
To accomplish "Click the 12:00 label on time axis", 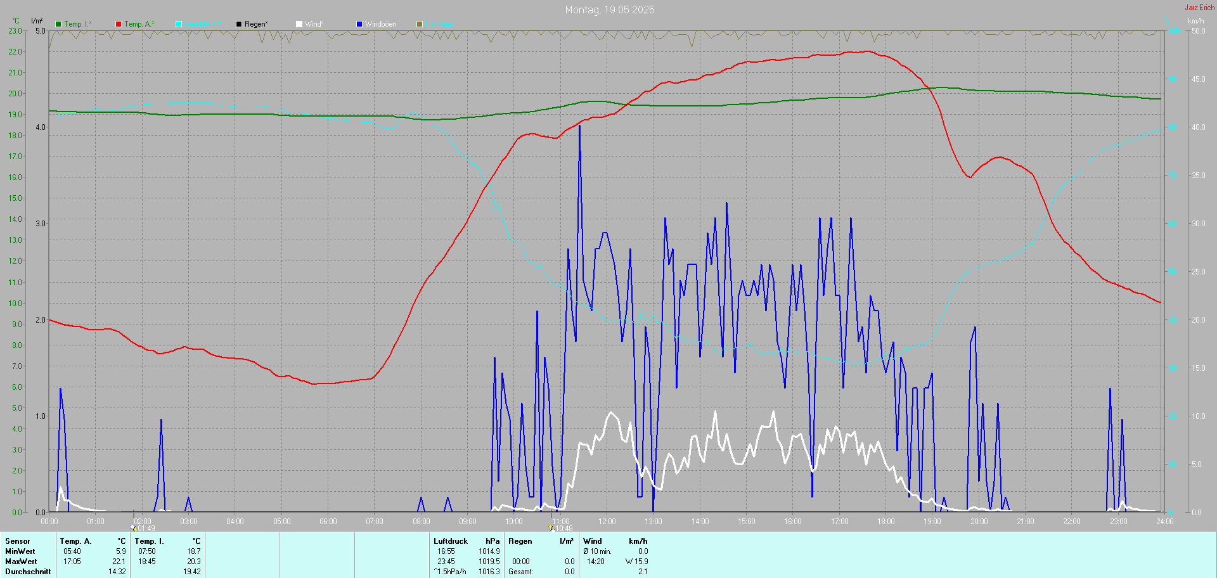I will point(607,522).
